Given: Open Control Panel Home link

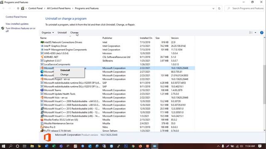Looking at the screenshot, I should (x=16, y=17).
